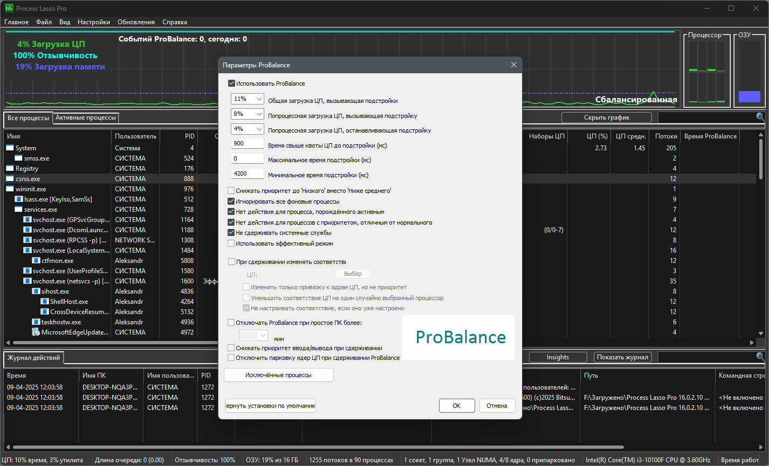
Task: Click the bottom horizontal scrollbar
Action: pyautogui.click(x=318, y=447)
